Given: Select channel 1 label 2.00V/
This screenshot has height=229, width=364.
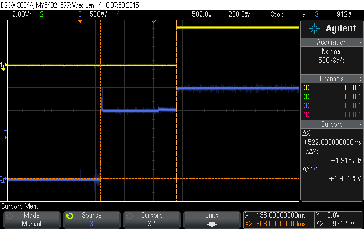Looking at the screenshot, I should coord(22,15).
